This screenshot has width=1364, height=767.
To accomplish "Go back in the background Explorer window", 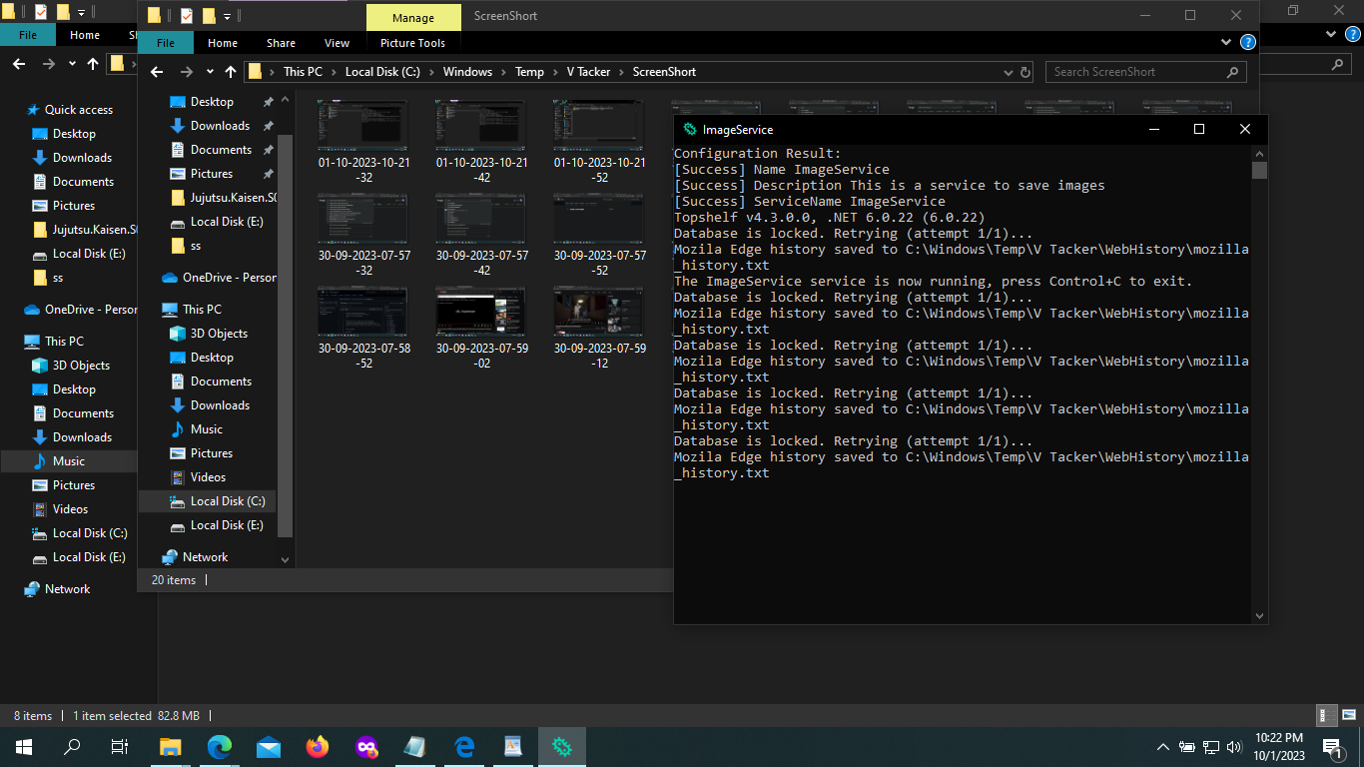I will coord(19,64).
